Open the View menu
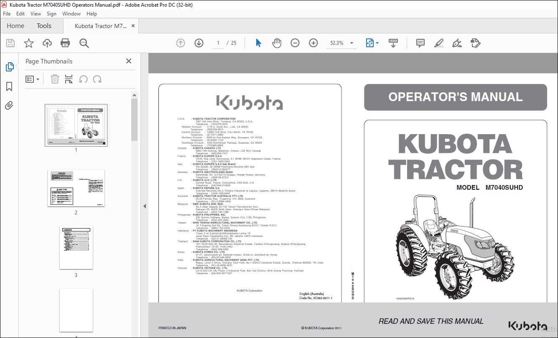This screenshot has height=338, width=558. click(36, 14)
